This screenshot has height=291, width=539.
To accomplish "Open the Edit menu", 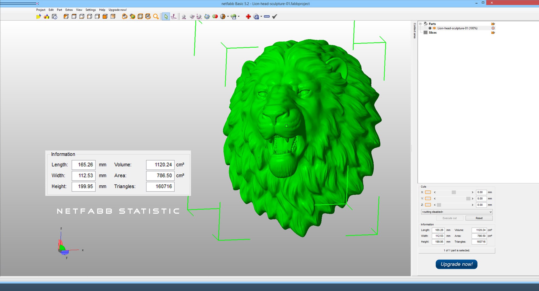I will [x=51, y=10].
